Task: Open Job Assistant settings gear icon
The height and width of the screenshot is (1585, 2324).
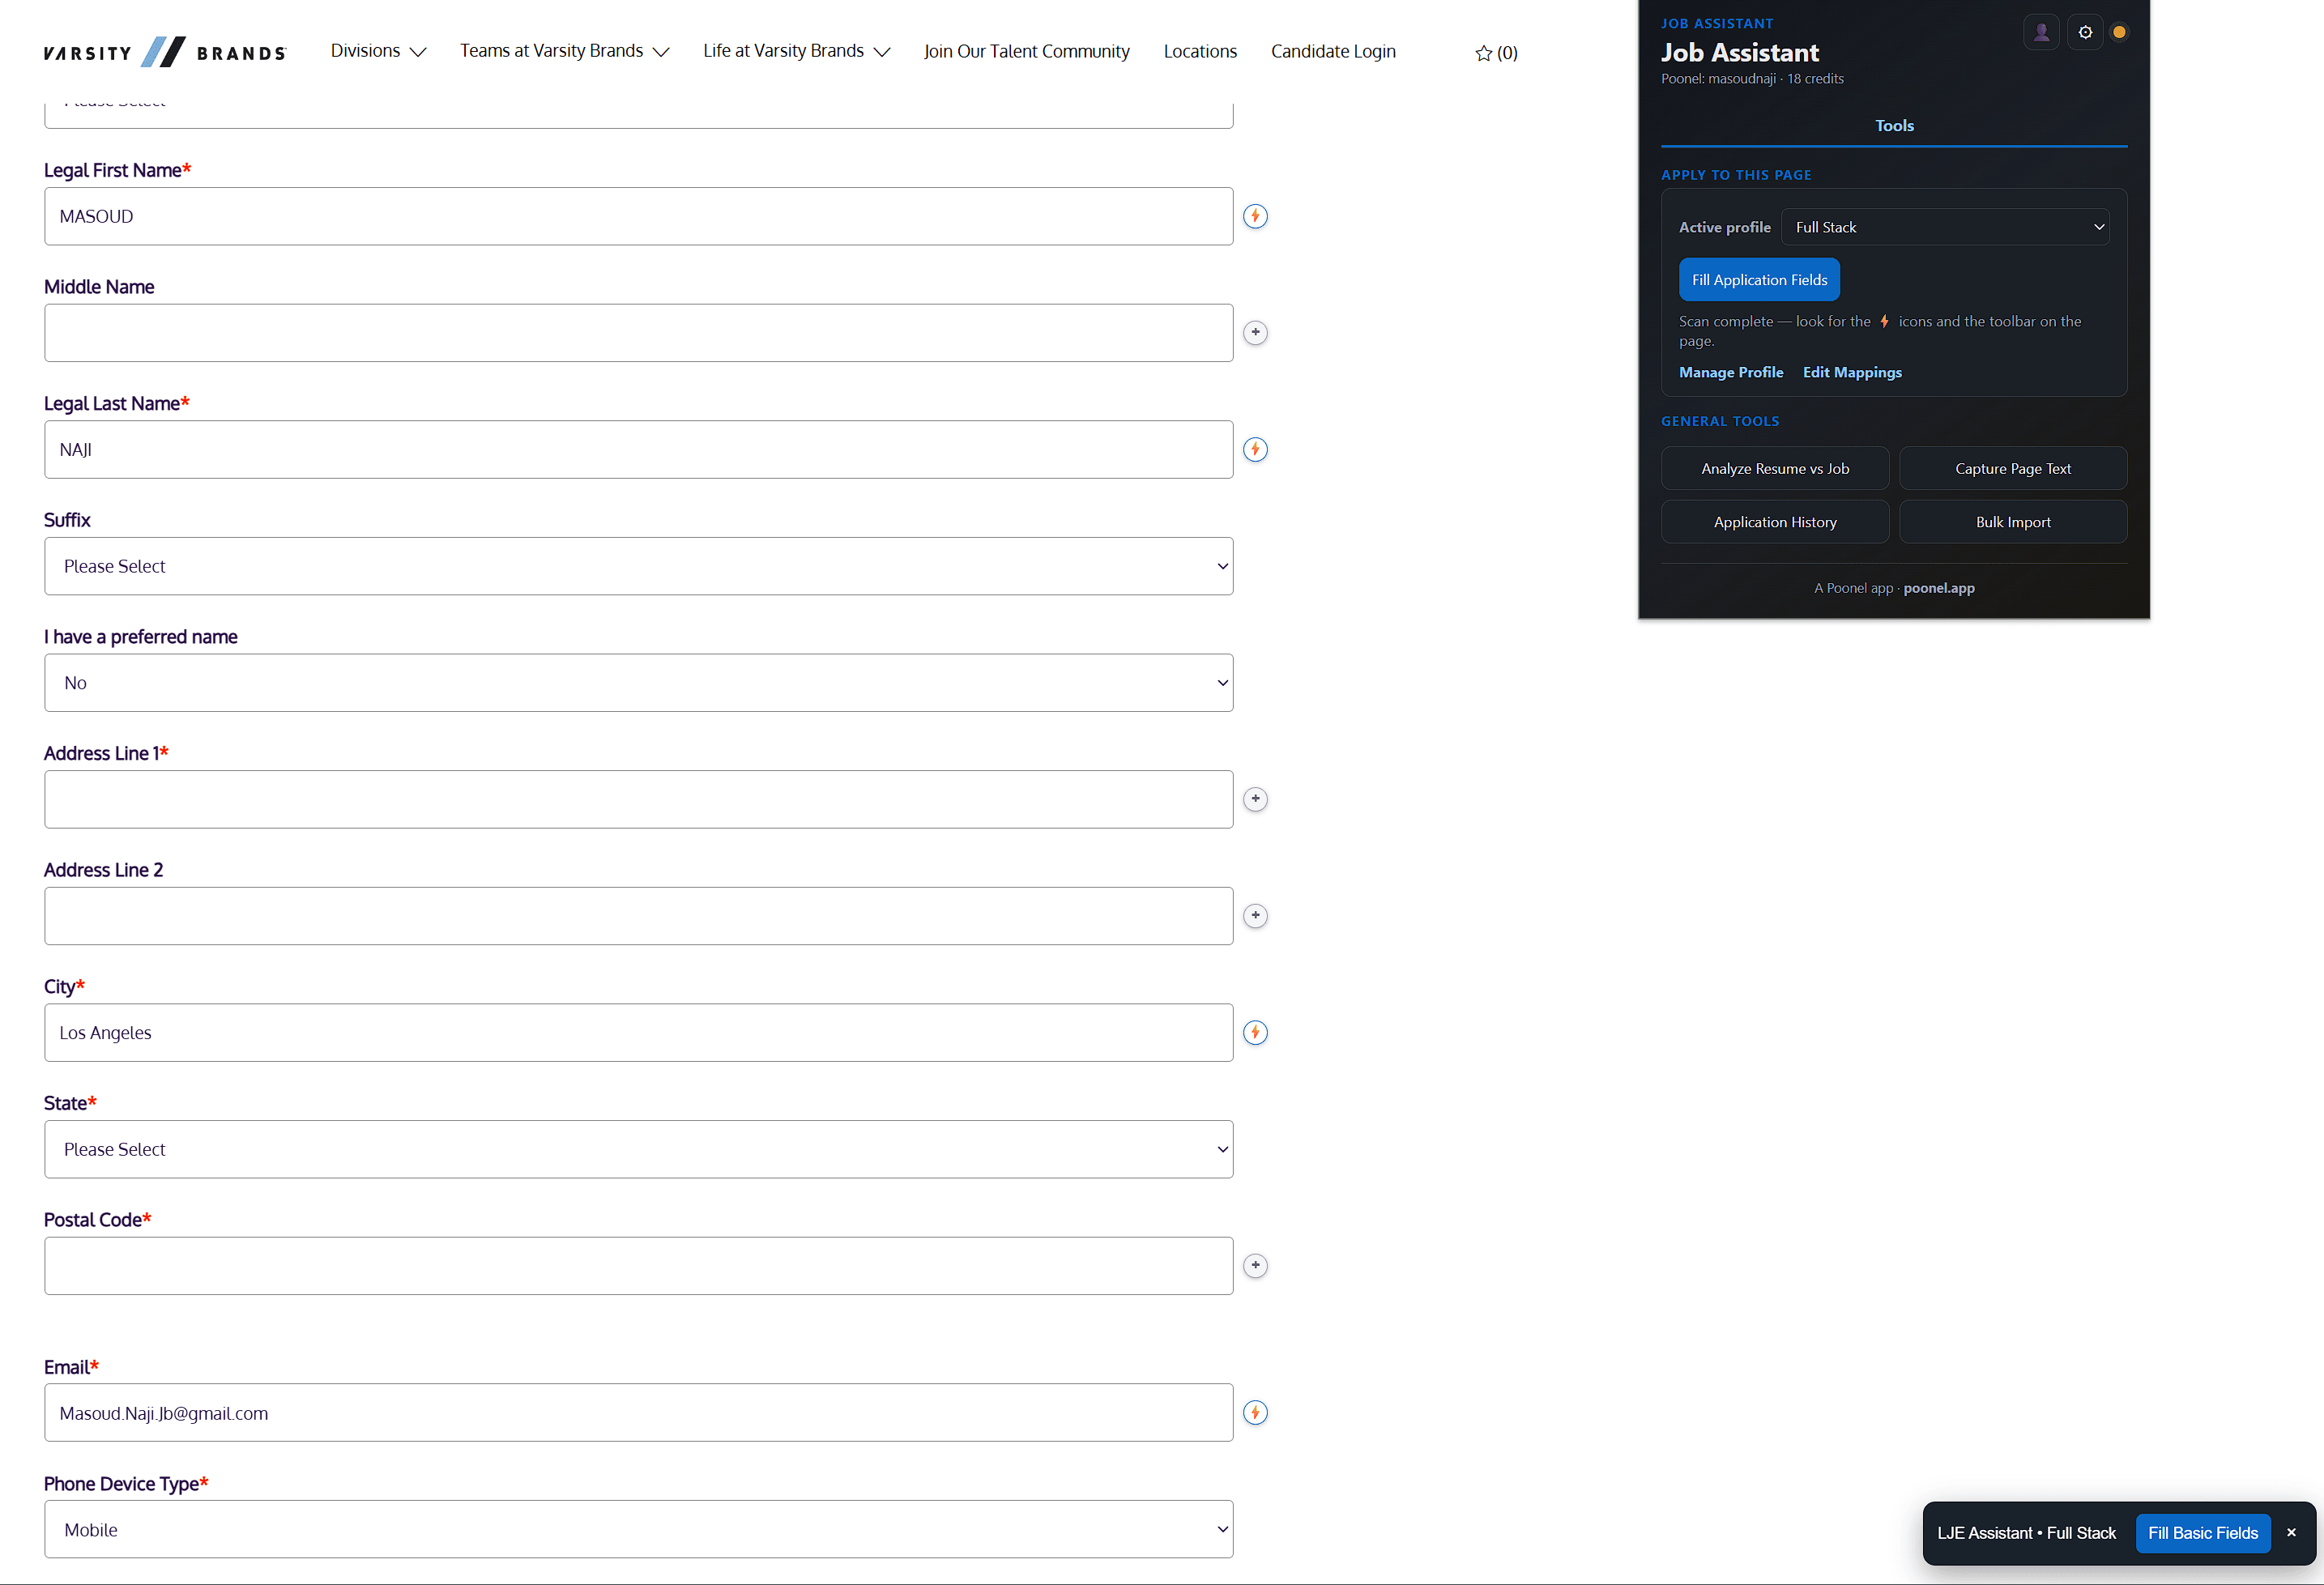Action: point(2085,32)
